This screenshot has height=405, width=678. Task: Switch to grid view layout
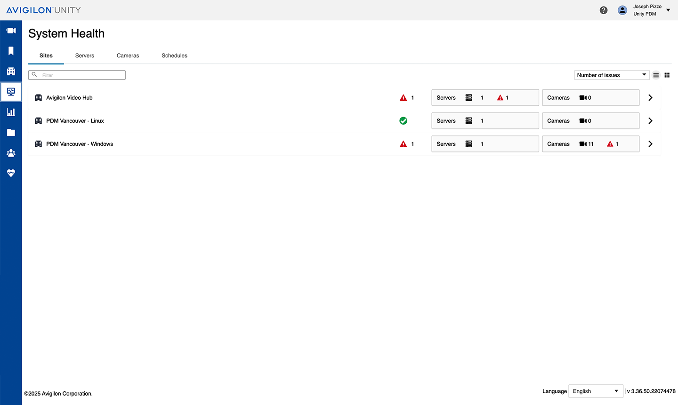coord(667,75)
